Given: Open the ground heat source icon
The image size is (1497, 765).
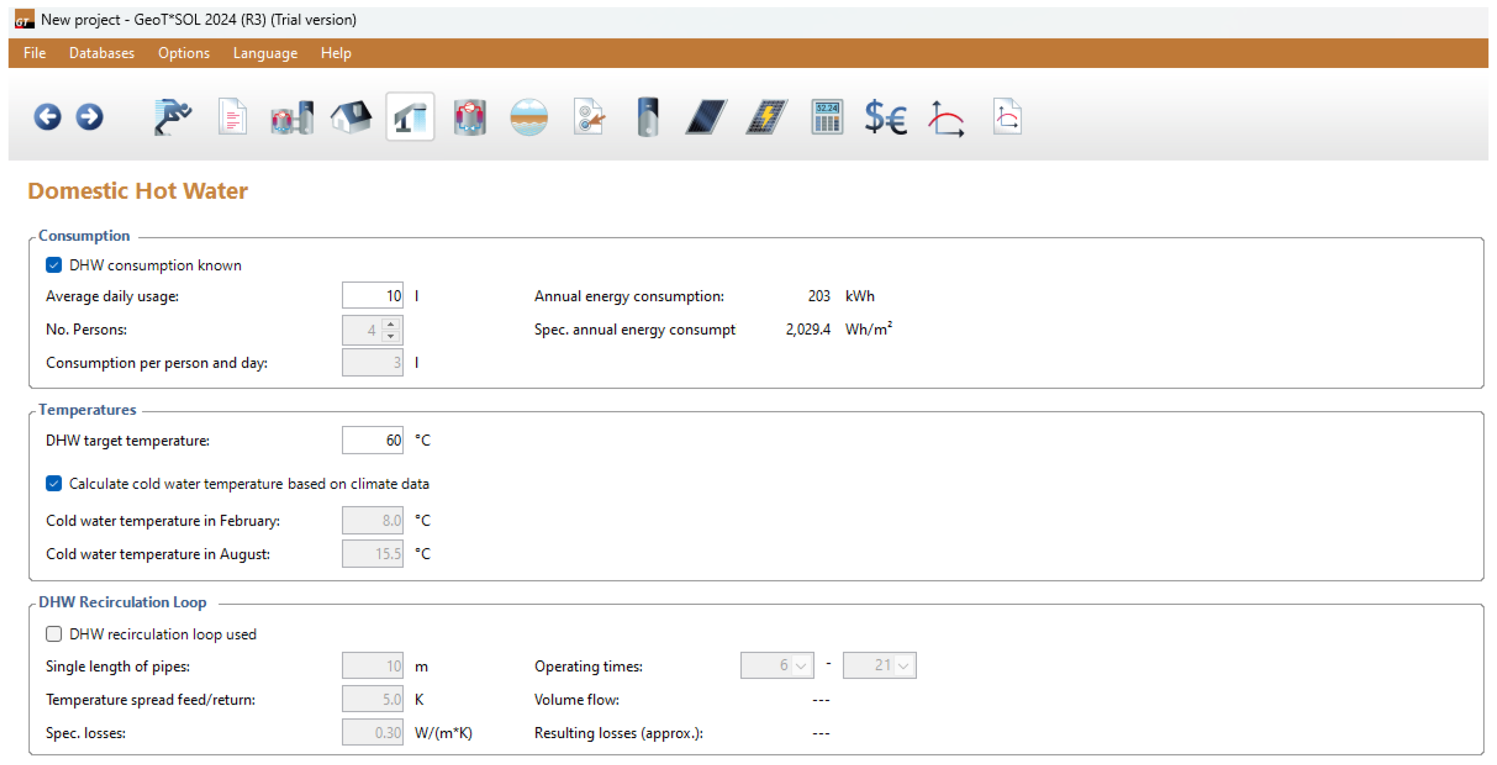Looking at the screenshot, I should point(528,117).
